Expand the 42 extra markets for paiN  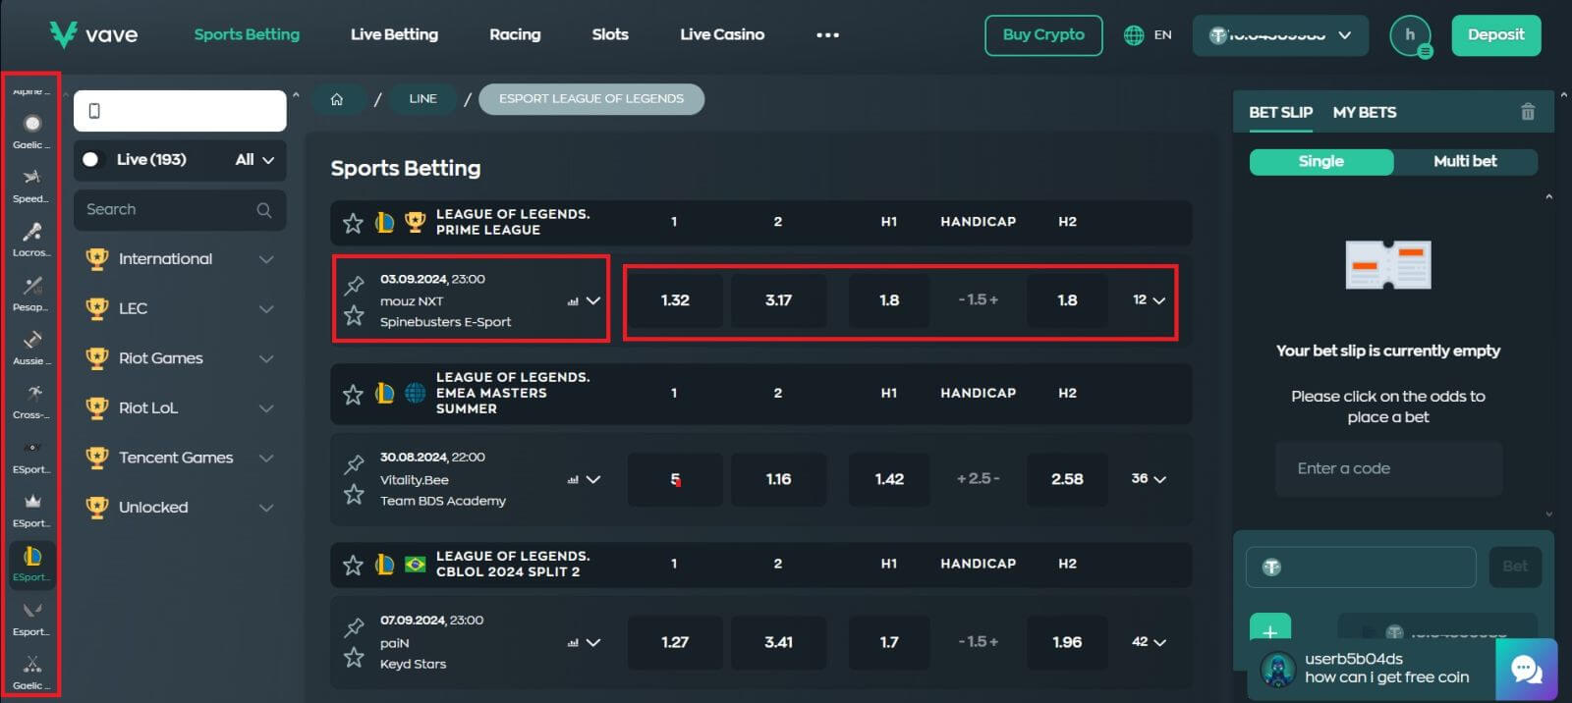pyautogui.click(x=1149, y=642)
